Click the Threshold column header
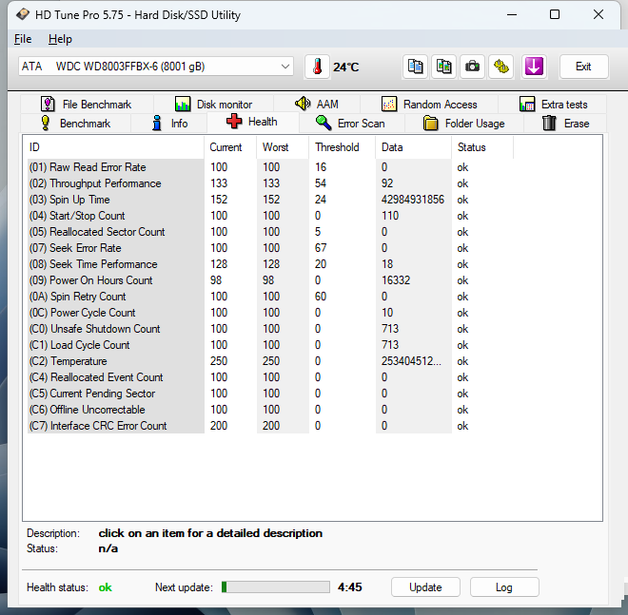 [x=342, y=147]
